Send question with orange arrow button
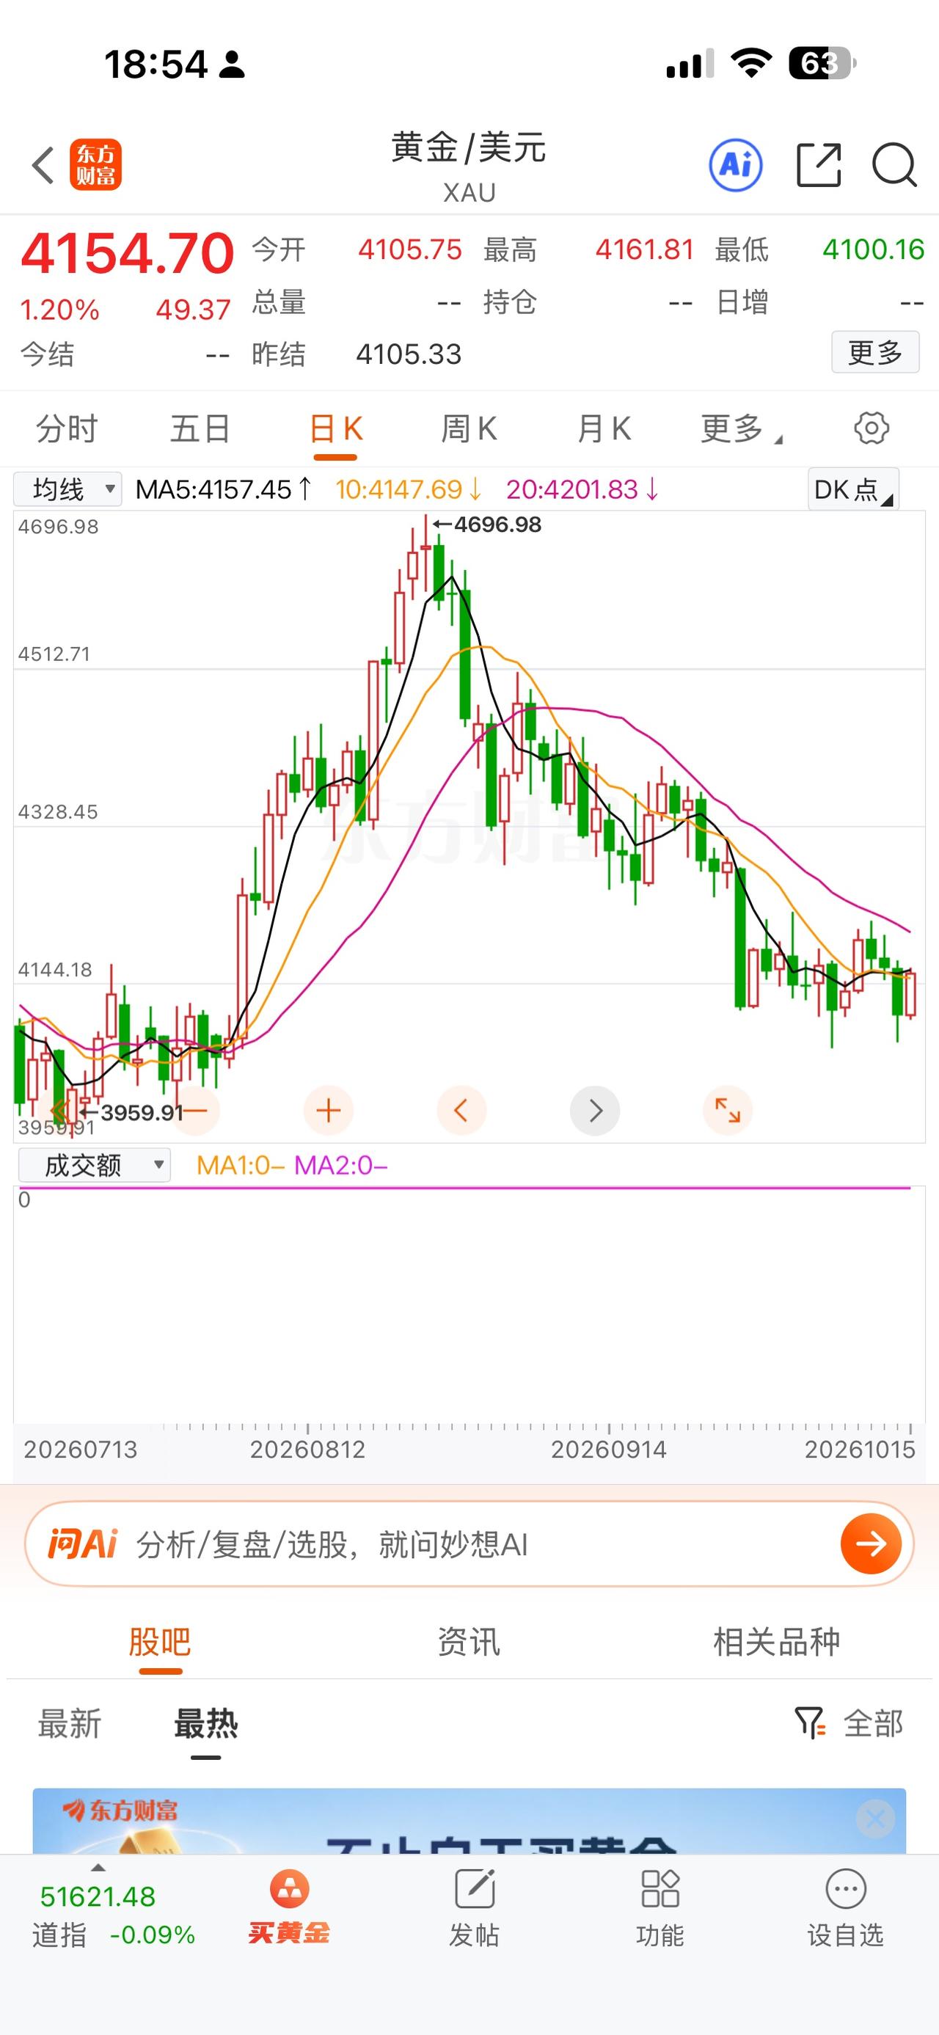 [x=871, y=1543]
